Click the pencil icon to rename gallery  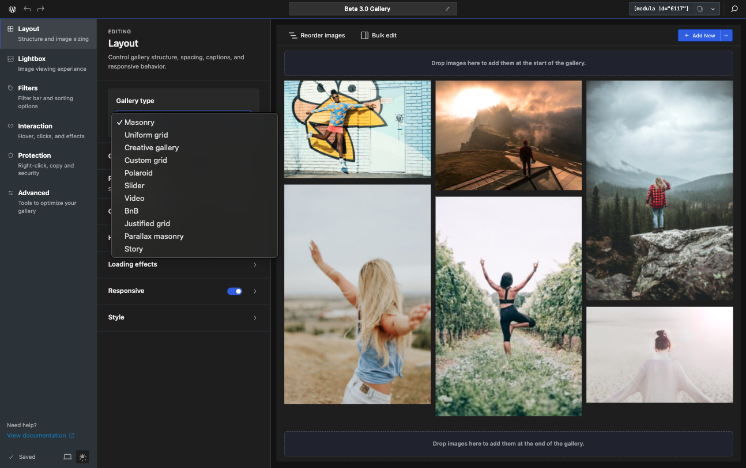[447, 9]
